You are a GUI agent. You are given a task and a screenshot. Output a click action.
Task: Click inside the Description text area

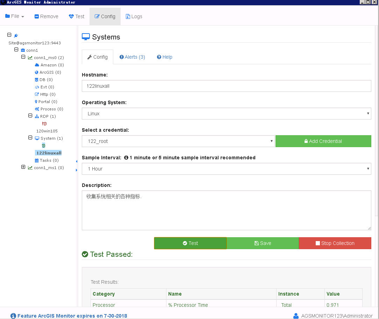pyautogui.click(x=227, y=210)
